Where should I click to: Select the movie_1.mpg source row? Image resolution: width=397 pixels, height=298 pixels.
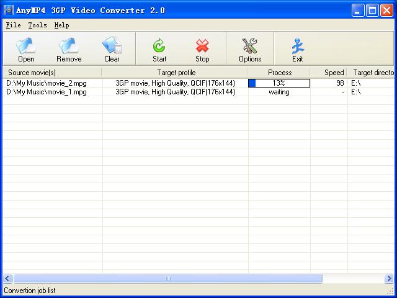(x=47, y=92)
